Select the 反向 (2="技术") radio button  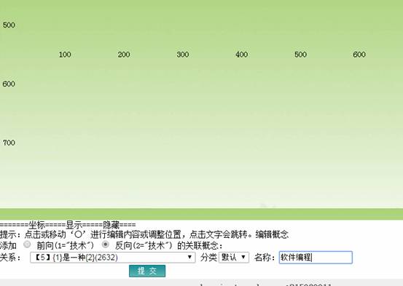pos(106,245)
